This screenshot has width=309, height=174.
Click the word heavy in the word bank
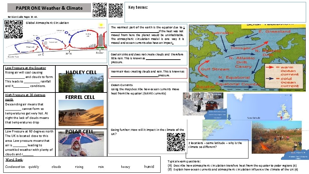tap(126, 167)
